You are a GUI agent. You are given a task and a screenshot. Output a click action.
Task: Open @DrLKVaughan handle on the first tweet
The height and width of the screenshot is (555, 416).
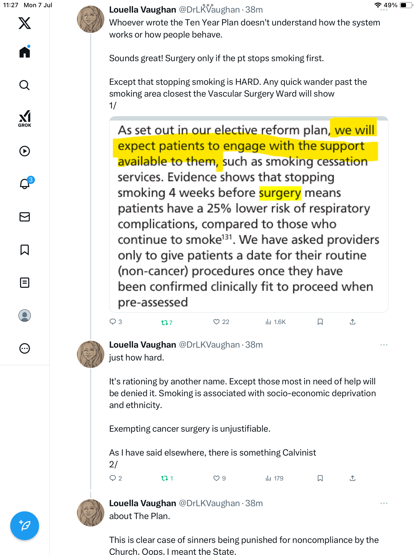tap(209, 10)
